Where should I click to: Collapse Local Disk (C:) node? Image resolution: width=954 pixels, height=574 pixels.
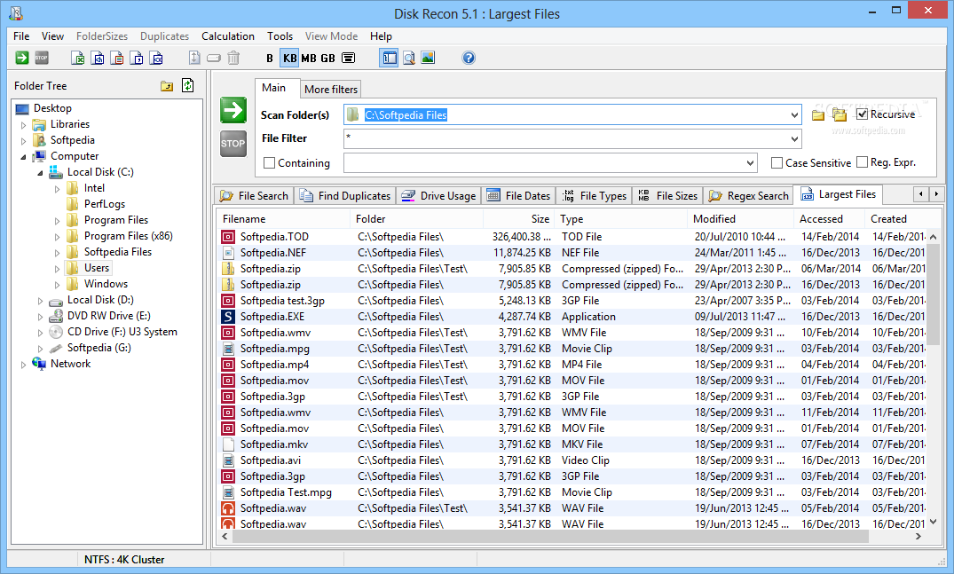(41, 173)
